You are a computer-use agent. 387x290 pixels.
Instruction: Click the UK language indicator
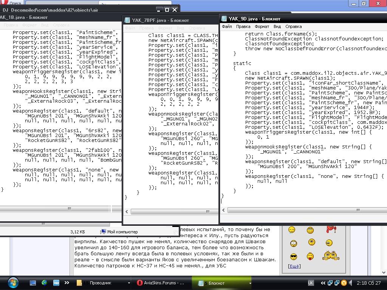click(310, 283)
